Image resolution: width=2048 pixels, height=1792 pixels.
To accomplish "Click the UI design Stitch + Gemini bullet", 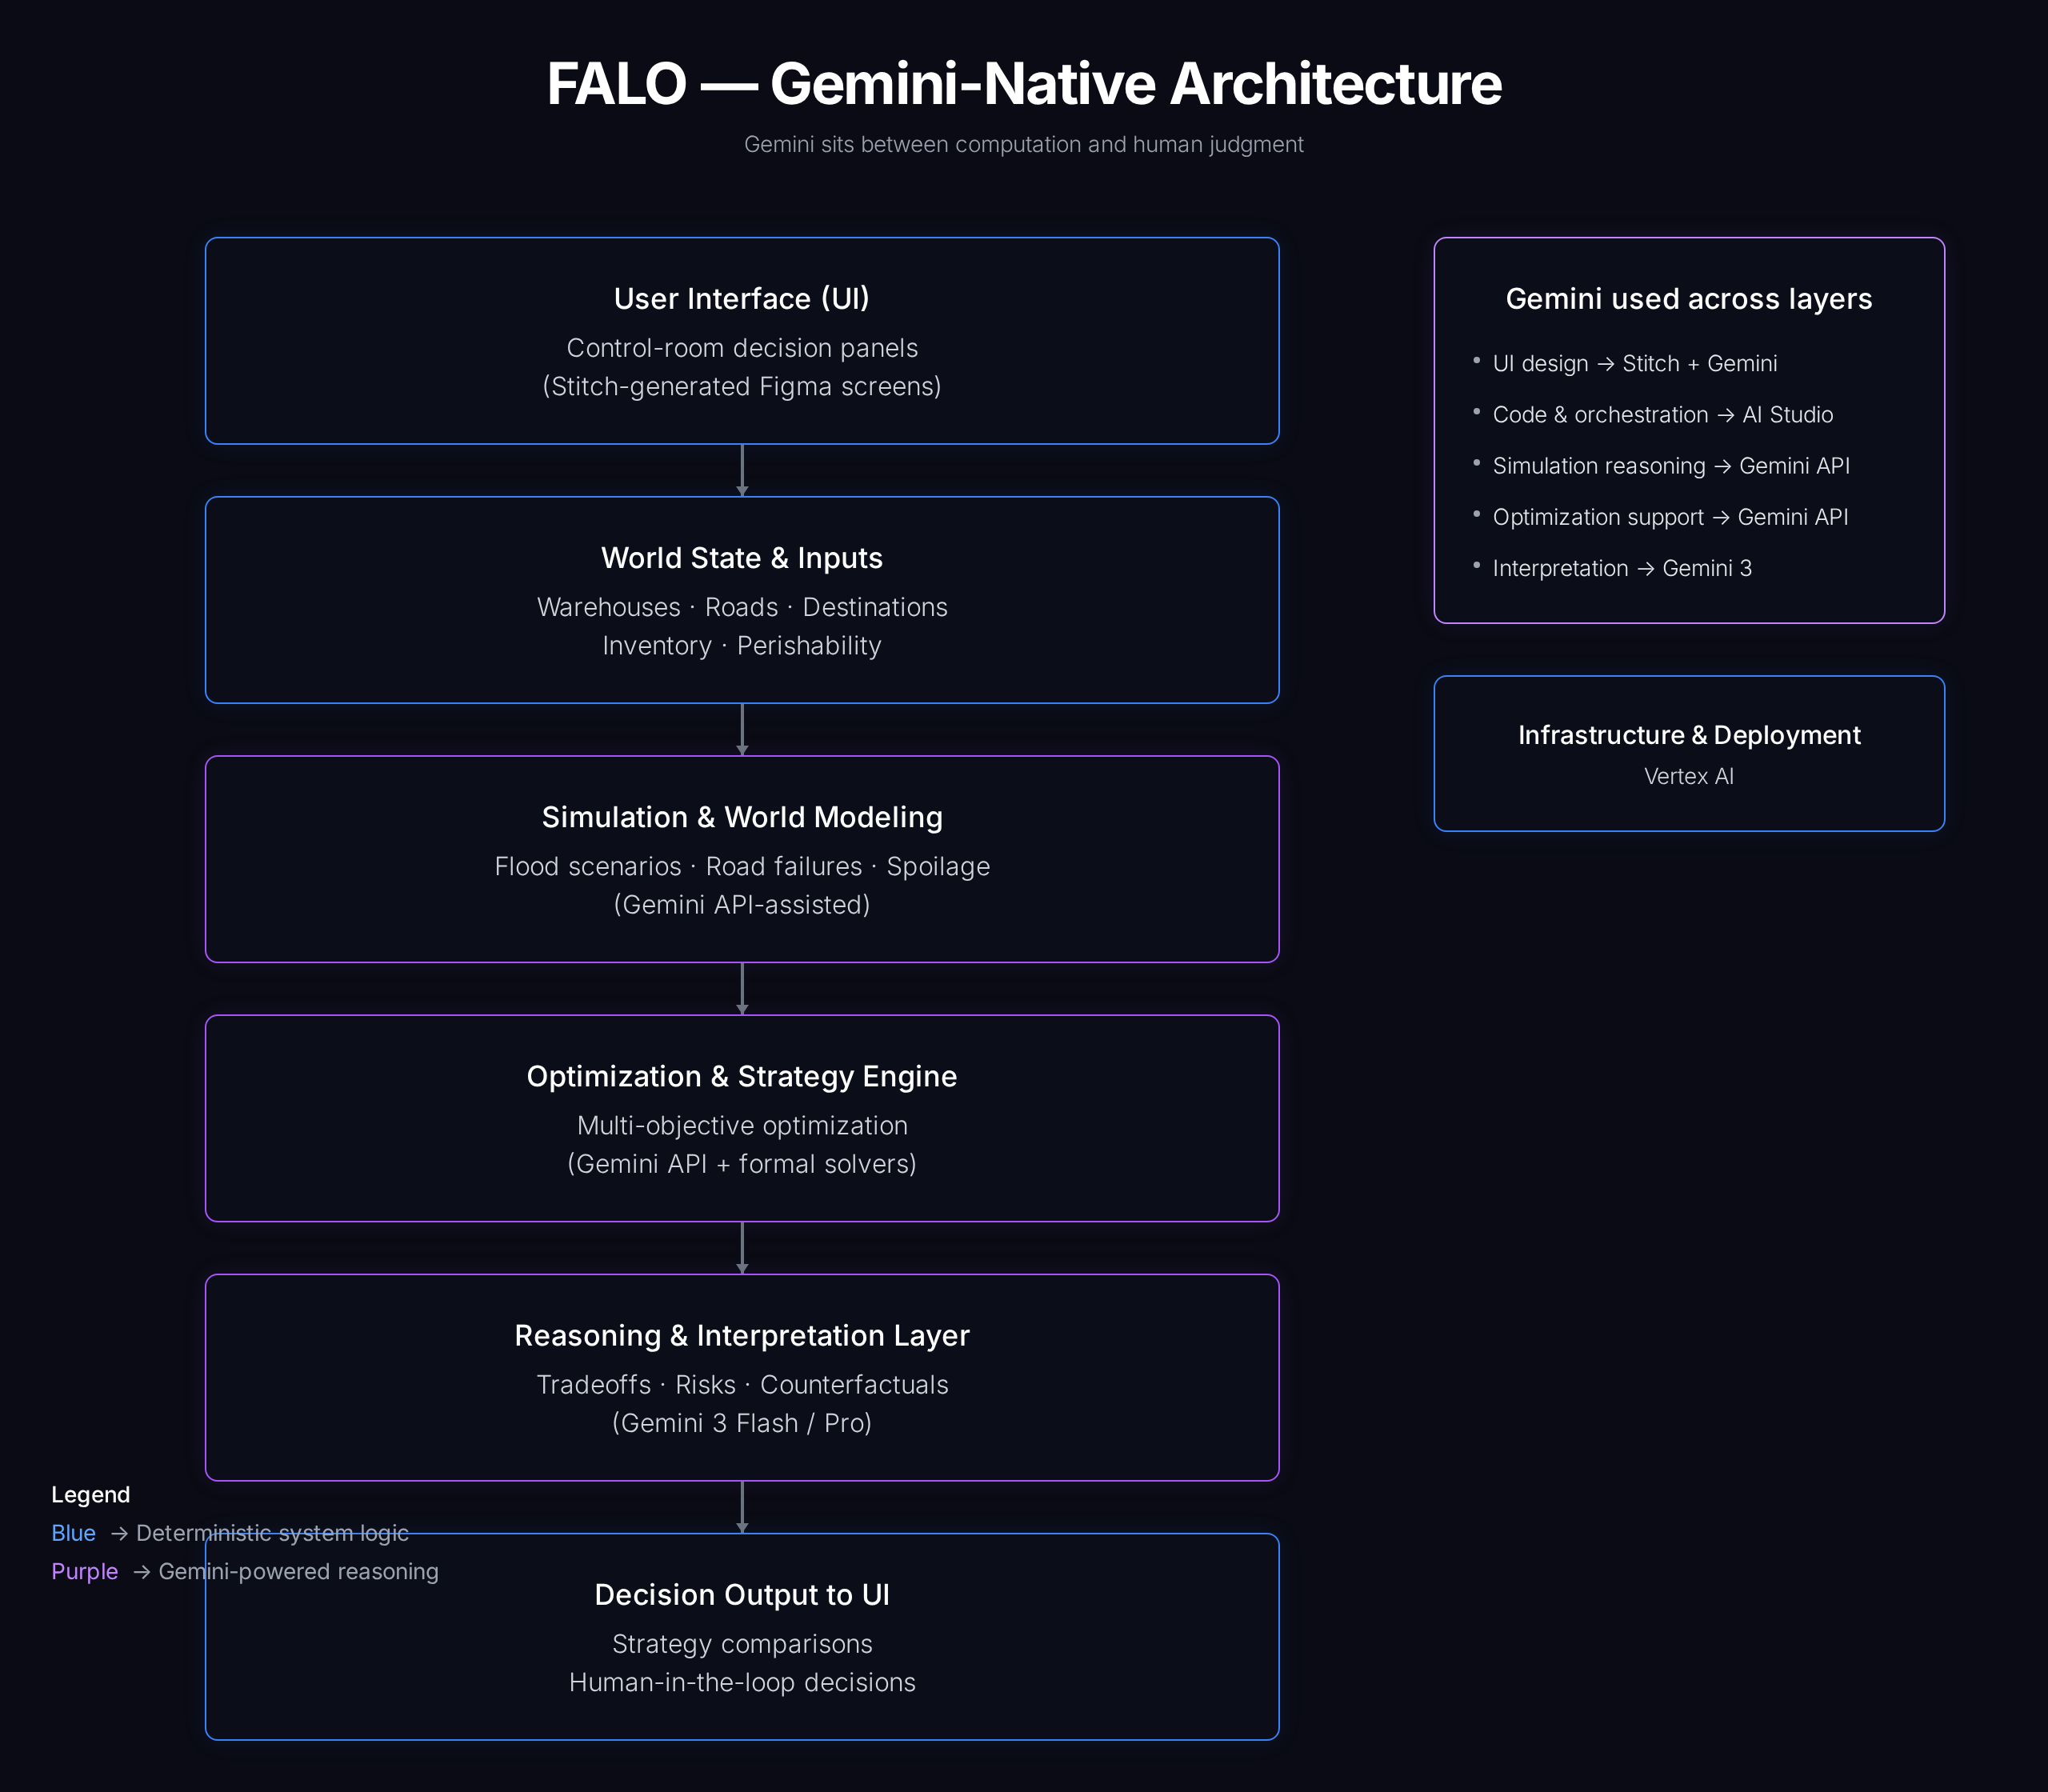I will [x=1634, y=363].
